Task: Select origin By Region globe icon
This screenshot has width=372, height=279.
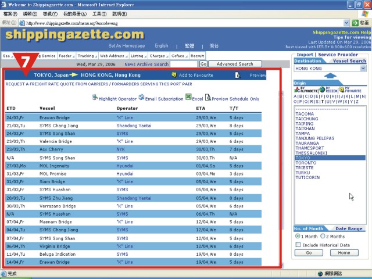Action: coord(322,90)
